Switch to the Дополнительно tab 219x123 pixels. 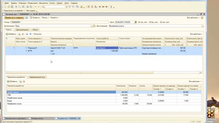point(22,30)
